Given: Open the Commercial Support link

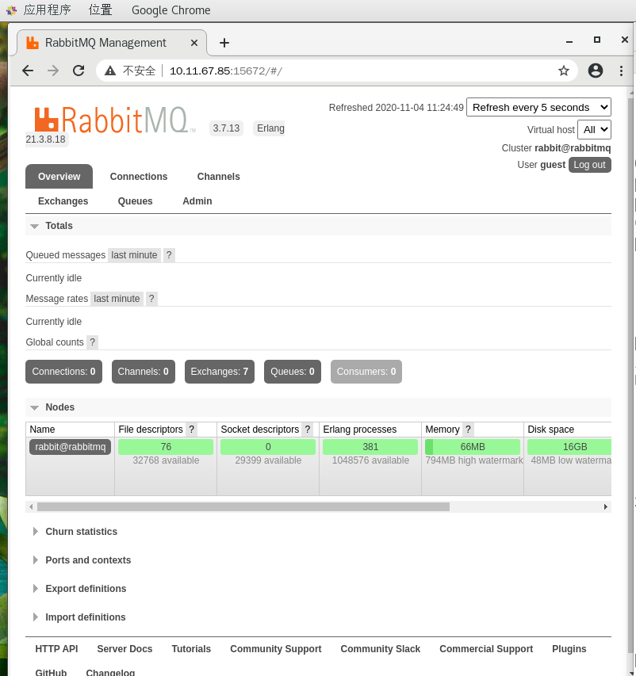Looking at the screenshot, I should pyautogui.click(x=486, y=649).
